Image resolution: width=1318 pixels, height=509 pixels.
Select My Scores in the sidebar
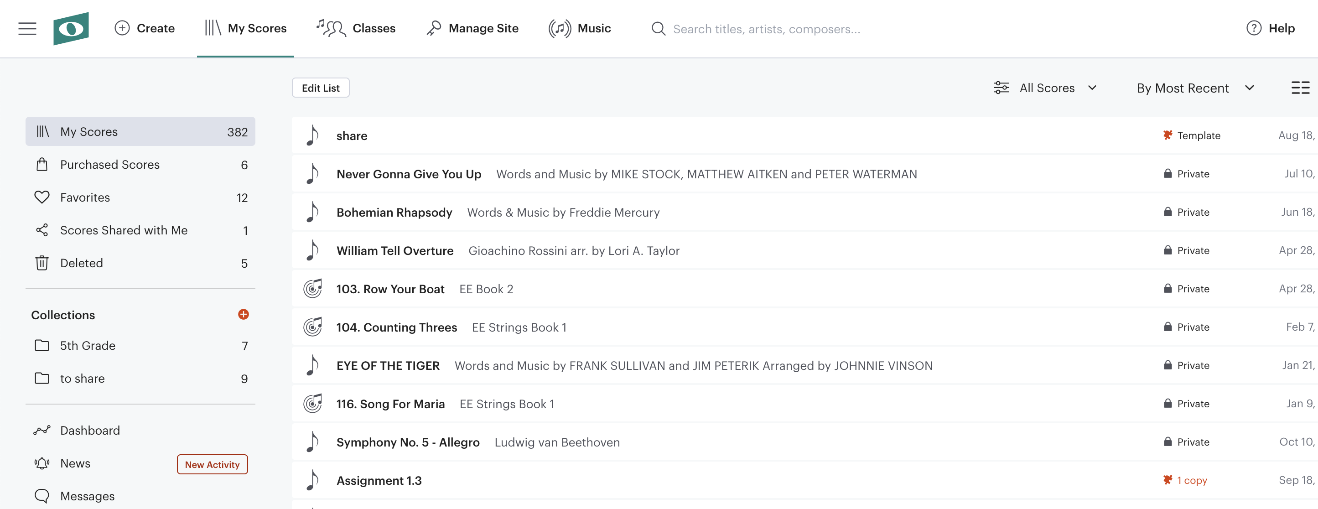coord(140,131)
